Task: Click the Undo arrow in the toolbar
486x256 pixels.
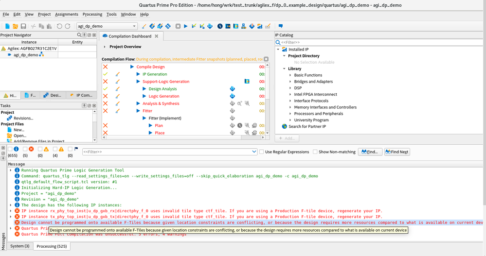Action: [x=59, y=26]
